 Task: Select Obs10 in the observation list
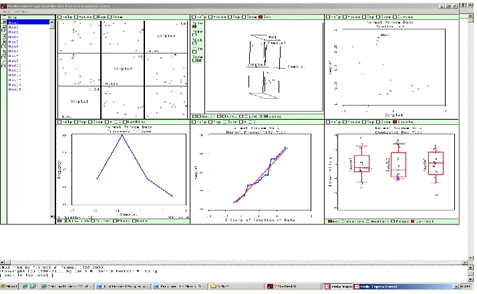pyautogui.click(x=28, y=65)
